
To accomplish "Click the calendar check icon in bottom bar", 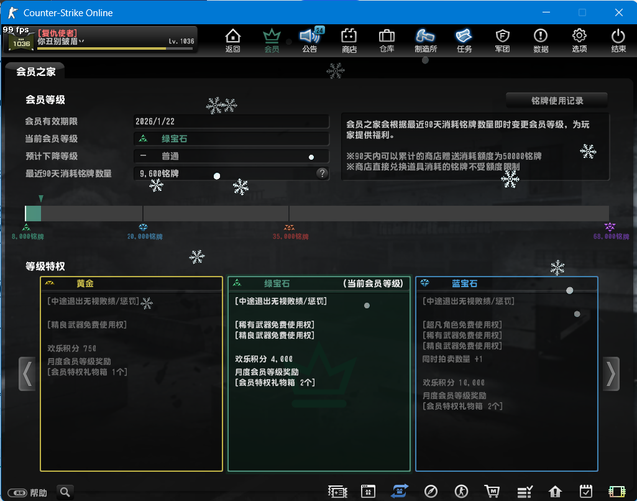I will [585, 492].
